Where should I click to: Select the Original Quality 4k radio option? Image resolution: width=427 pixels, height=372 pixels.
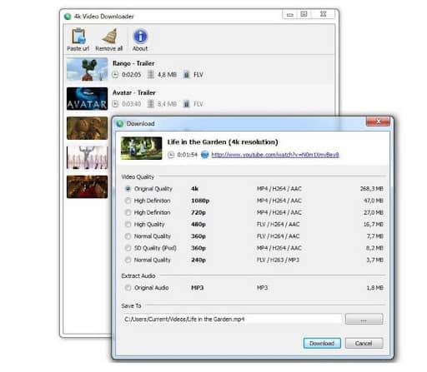click(128, 189)
